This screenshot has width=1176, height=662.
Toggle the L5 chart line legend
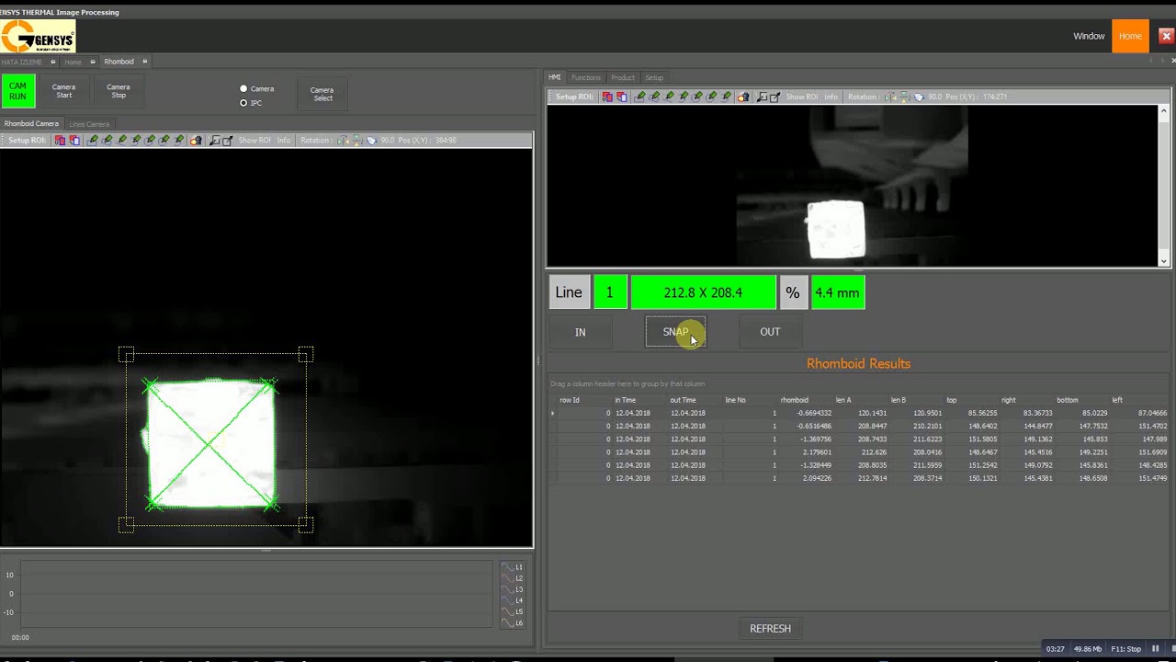(x=513, y=611)
